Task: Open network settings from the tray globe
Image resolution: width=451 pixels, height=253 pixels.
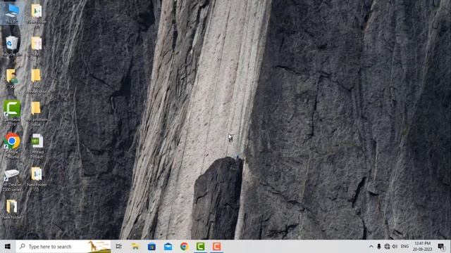Action: pos(387,247)
